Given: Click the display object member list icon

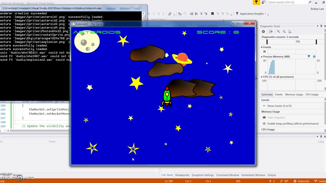Looking at the screenshot, I should 180,14.
